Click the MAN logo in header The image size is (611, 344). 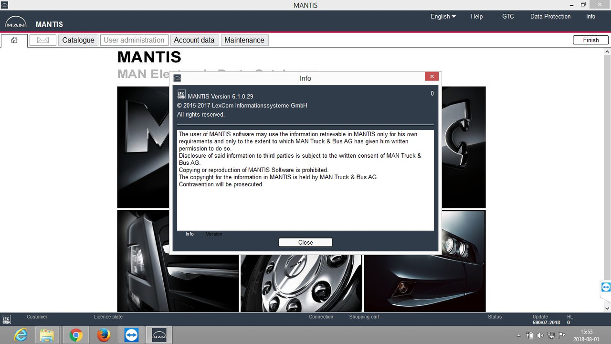coord(16,23)
